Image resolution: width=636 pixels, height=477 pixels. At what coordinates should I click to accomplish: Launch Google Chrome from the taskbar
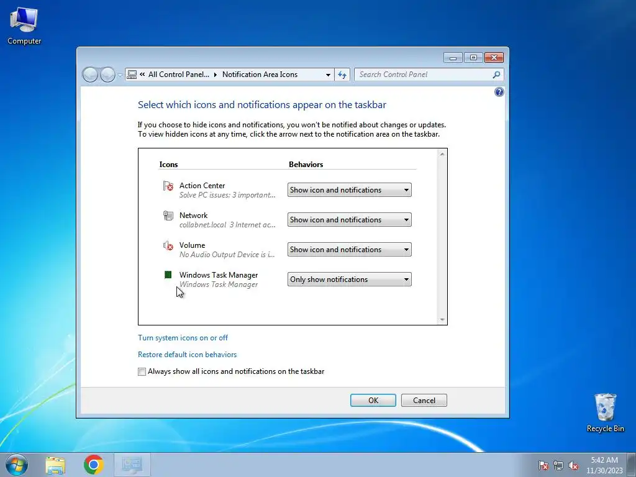tap(94, 465)
